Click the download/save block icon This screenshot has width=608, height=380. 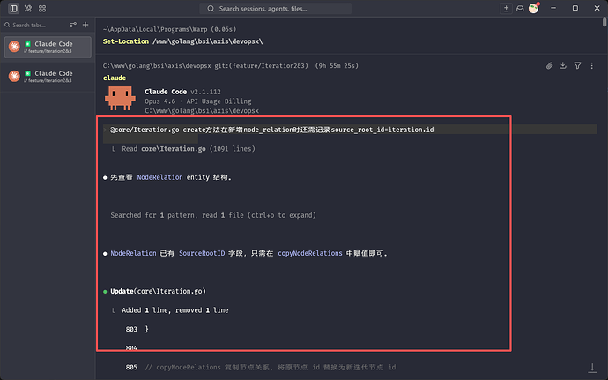pos(563,65)
